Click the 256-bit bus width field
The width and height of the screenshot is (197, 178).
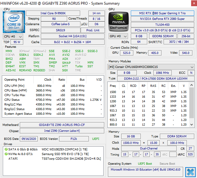point(186,36)
